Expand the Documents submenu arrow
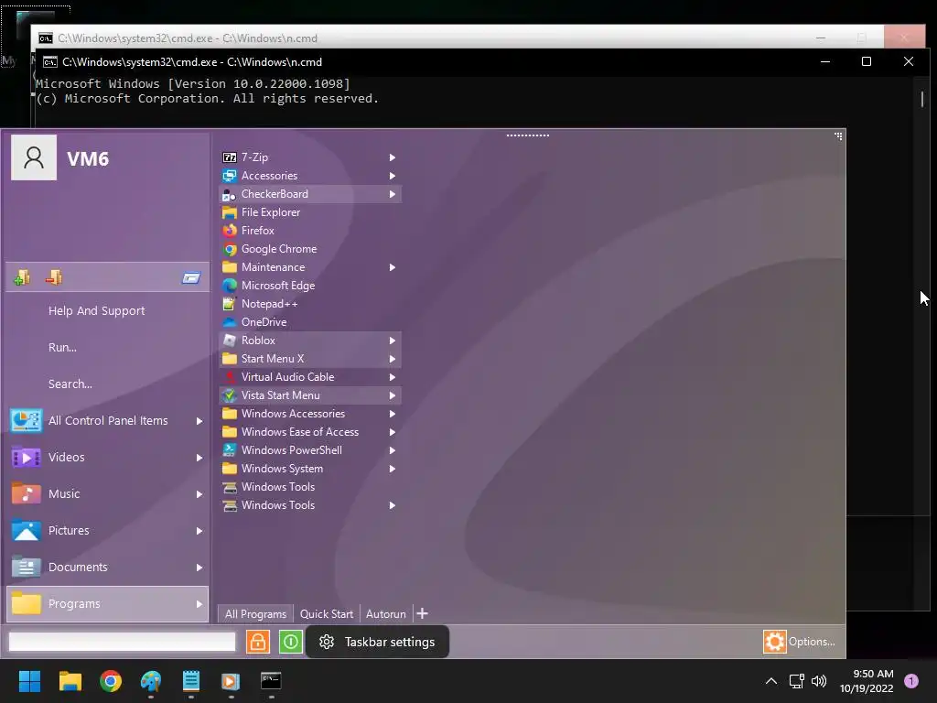Viewport: 937px width, 703px height. (x=199, y=568)
